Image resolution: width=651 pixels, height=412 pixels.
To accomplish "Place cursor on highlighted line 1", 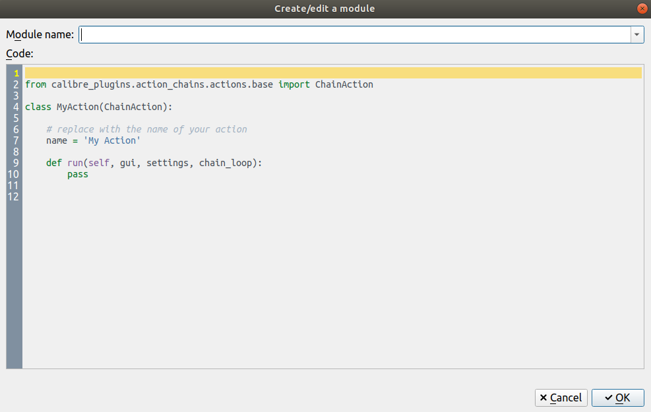I will tap(330, 73).
